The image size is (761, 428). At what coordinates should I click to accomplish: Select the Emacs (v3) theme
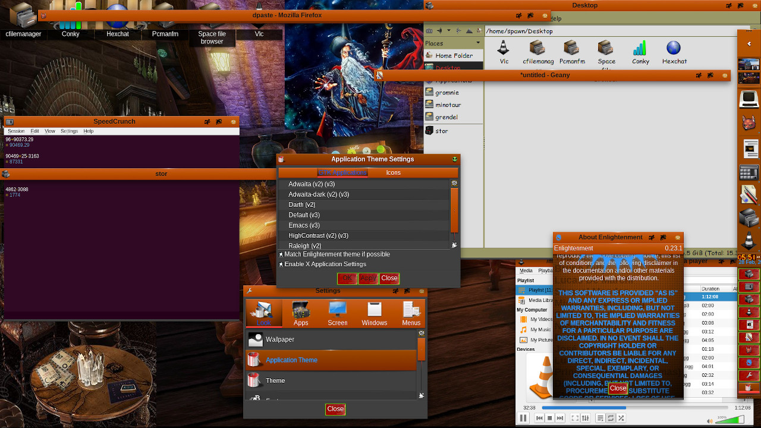pyautogui.click(x=364, y=225)
